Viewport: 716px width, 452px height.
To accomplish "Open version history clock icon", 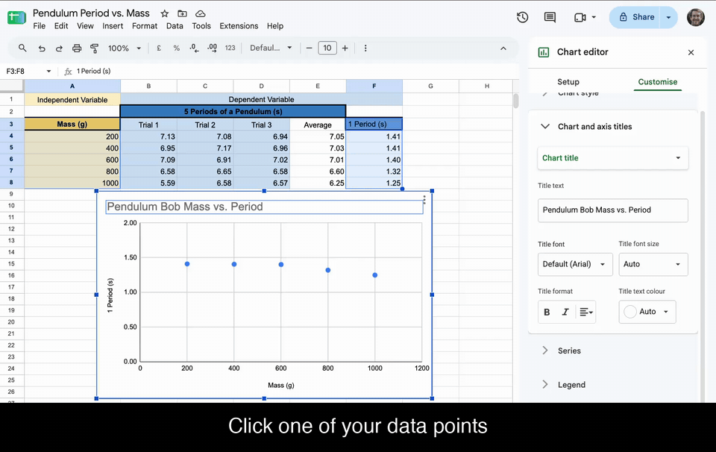I will (522, 17).
